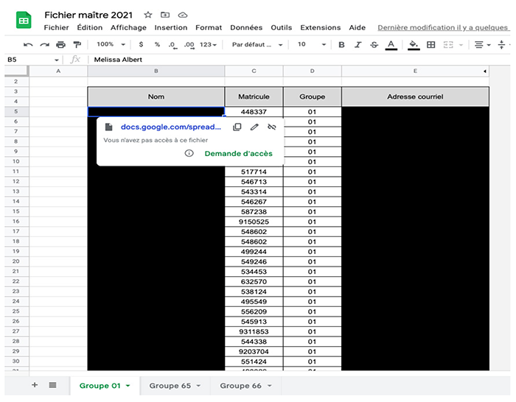Toggle strikethrough formatting
Screen dimensions: 516x402
click(x=374, y=44)
